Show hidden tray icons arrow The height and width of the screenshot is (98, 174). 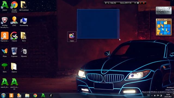click(152, 96)
